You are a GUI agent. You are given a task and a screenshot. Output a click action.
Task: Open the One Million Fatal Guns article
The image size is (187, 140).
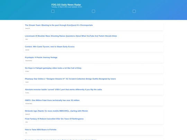click(52, 100)
